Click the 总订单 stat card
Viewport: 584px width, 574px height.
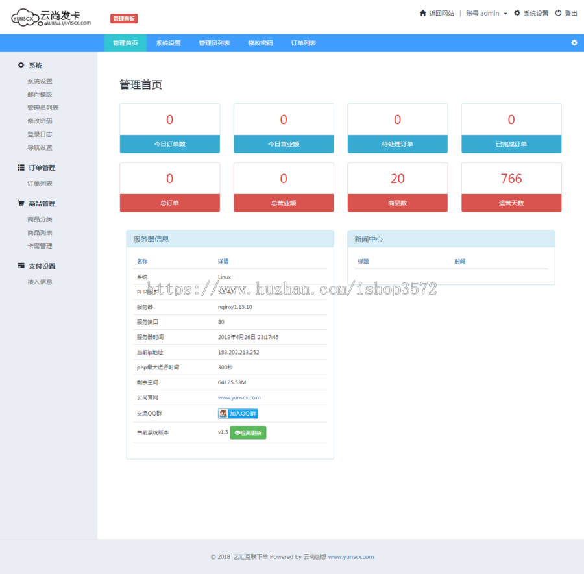tap(170, 187)
